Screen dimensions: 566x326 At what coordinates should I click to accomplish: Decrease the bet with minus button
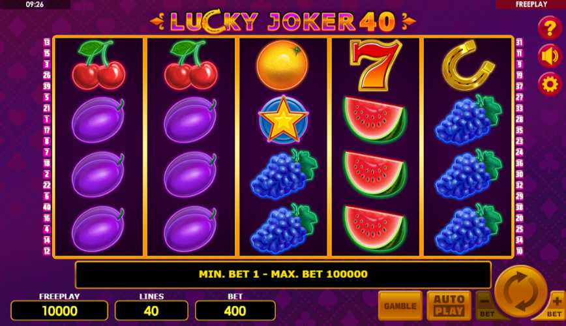pyautogui.click(x=486, y=305)
